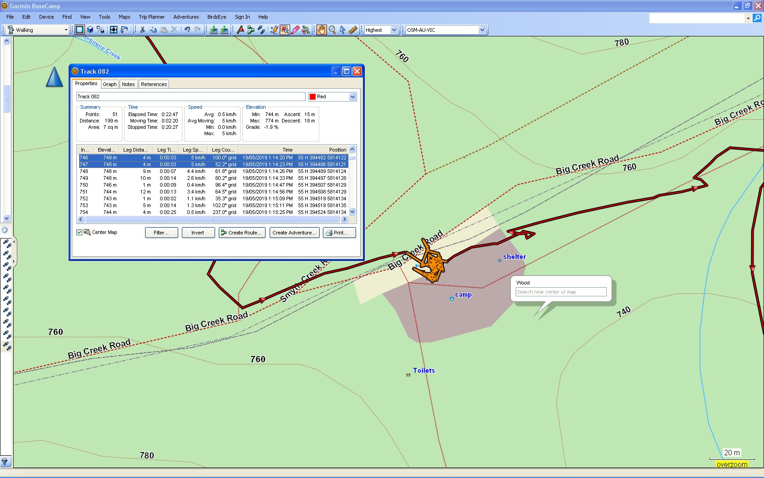Collapse the sidebar with left arrow
Screen dimensions: 764x478
pyautogui.click(x=14, y=241)
